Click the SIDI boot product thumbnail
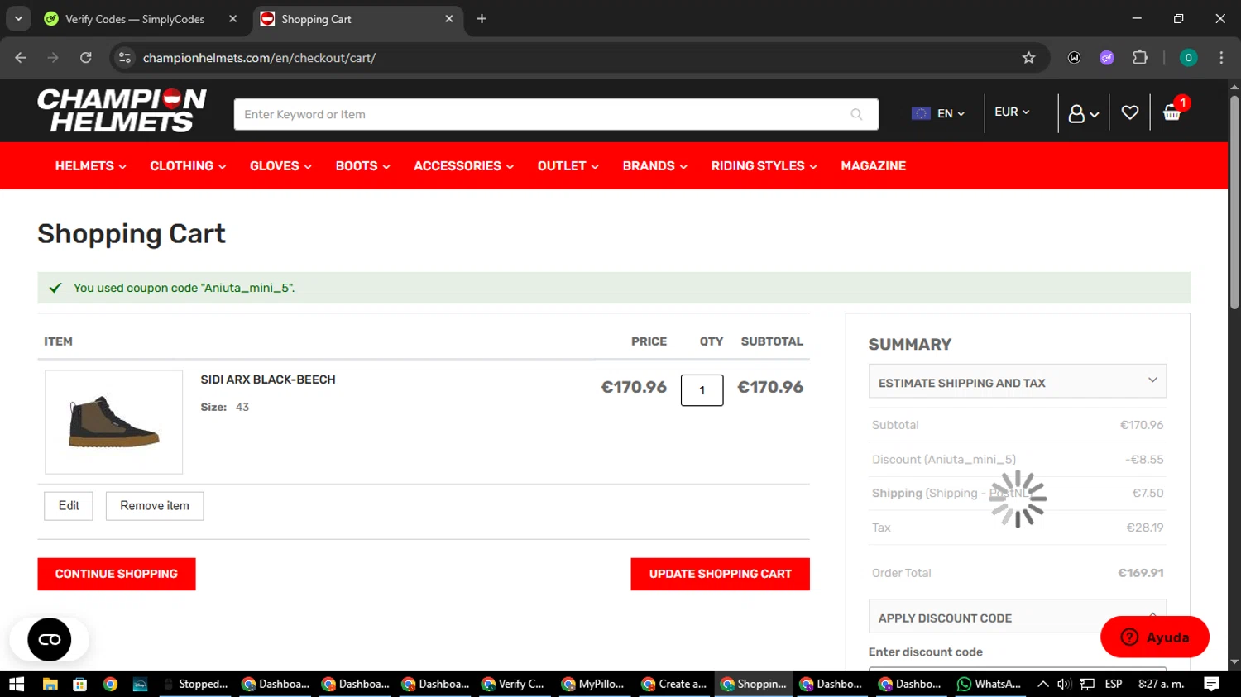 [114, 422]
